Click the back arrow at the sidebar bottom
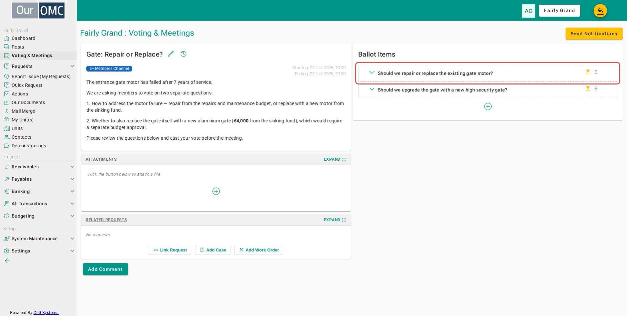Image resolution: width=627 pixels, height=316 pixels. (7, 261)
